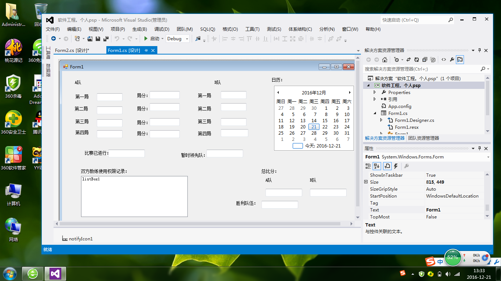Screen dimensions: 501x281
Task: Click the designer vertical scrollbar
Action: 358,138
